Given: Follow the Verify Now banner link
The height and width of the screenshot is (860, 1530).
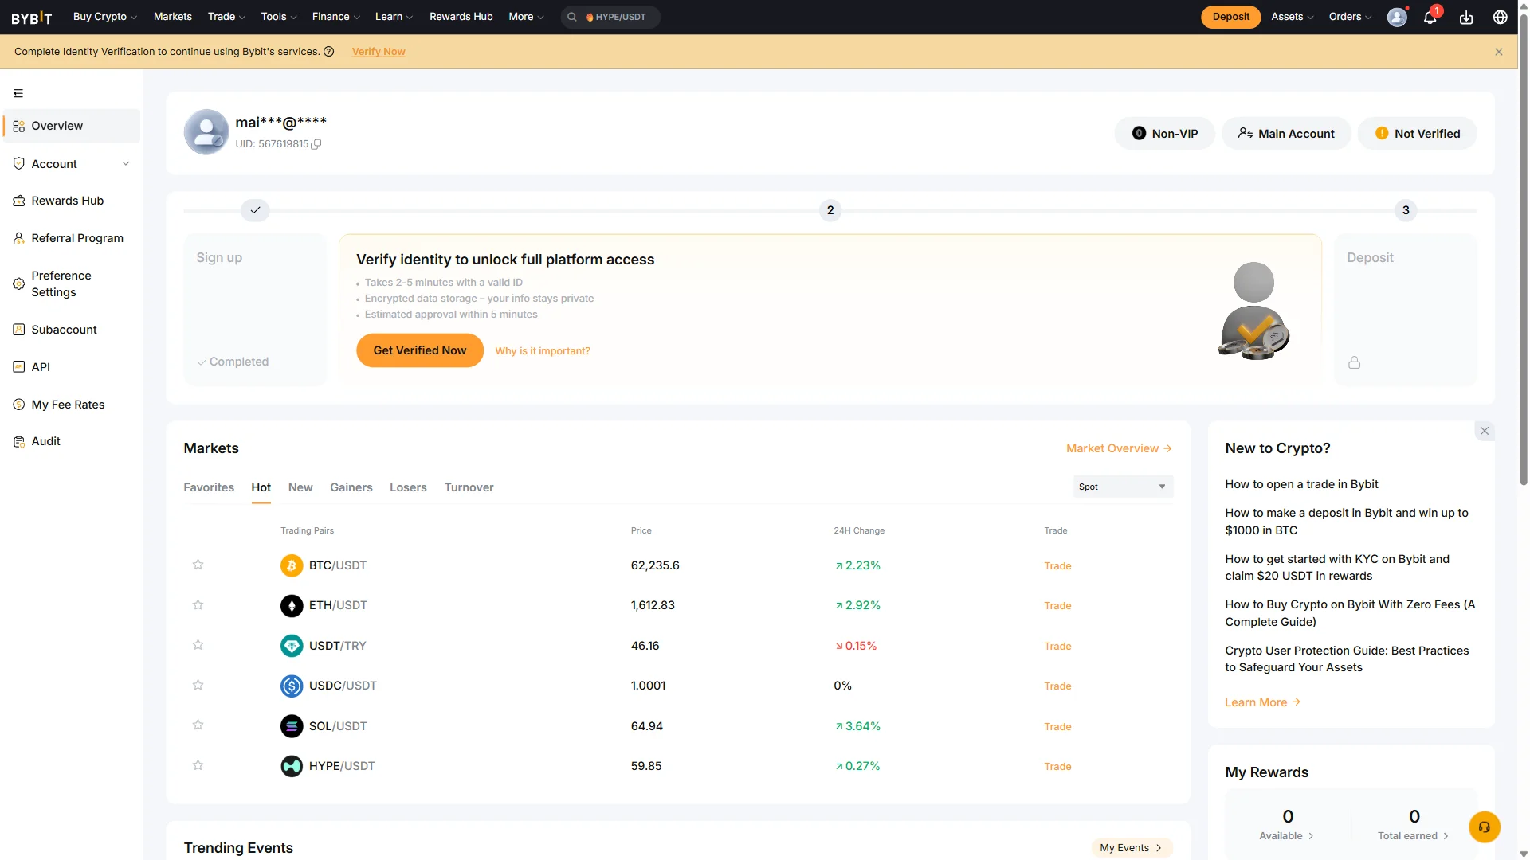Looking at the screenshot, I should pyautogui.click(x=379, y=52).
